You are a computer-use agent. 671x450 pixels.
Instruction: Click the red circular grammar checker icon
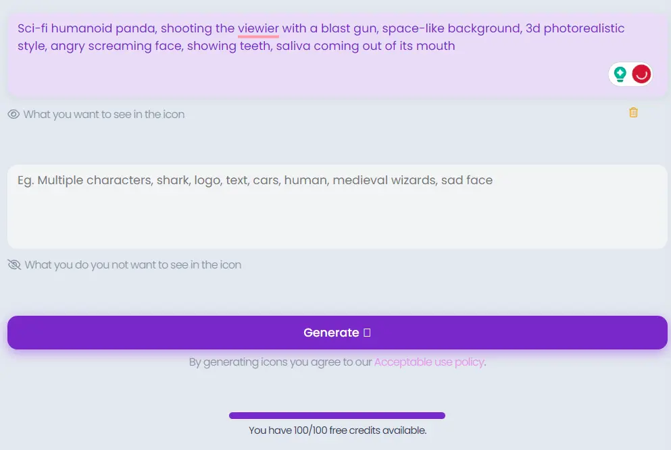pyautogui.click(x=641, y=74)
